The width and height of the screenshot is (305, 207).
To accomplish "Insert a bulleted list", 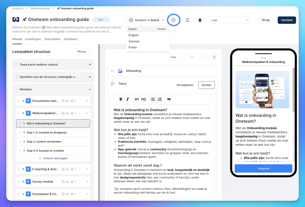I will coord(153,99).
